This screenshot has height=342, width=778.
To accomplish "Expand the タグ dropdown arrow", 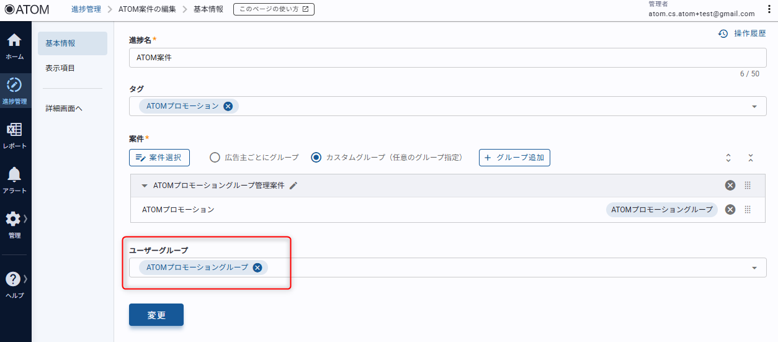I will (x=754, y=106).
